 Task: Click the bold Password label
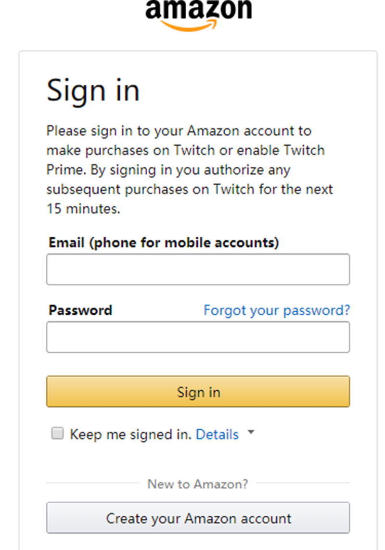pyautogui.click(x=80, y=310)
